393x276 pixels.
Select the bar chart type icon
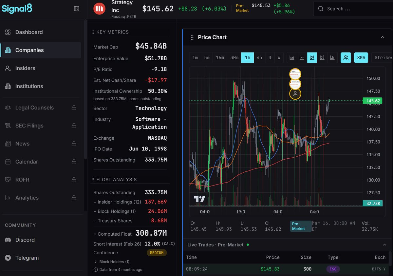(x=332, y=58)
